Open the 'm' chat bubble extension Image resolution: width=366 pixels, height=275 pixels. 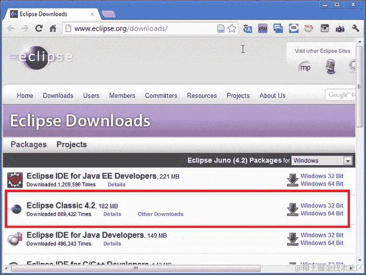point(294,28)
